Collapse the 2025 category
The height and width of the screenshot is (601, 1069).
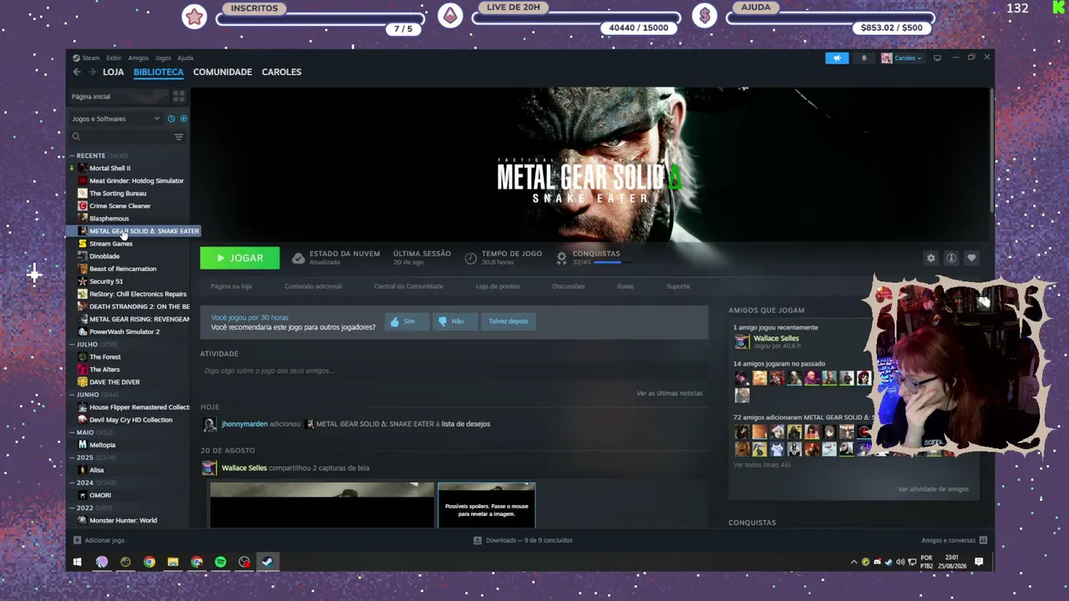72,457
